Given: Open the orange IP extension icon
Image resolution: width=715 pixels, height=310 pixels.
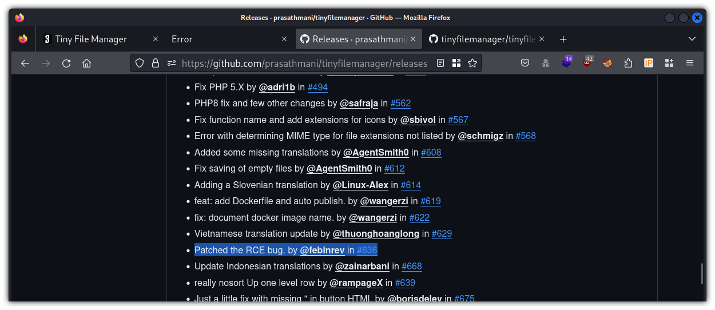Looking at the screenshot, I should 649,63.
